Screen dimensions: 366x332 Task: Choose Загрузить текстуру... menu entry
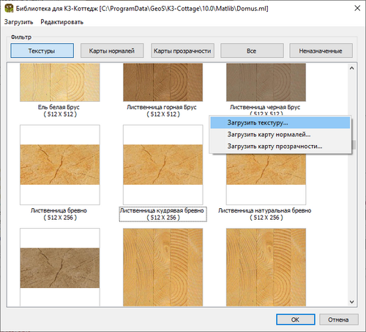(x=280, y=122)
